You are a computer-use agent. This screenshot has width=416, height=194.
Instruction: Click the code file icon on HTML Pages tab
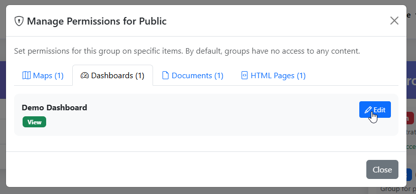point(244,76)
